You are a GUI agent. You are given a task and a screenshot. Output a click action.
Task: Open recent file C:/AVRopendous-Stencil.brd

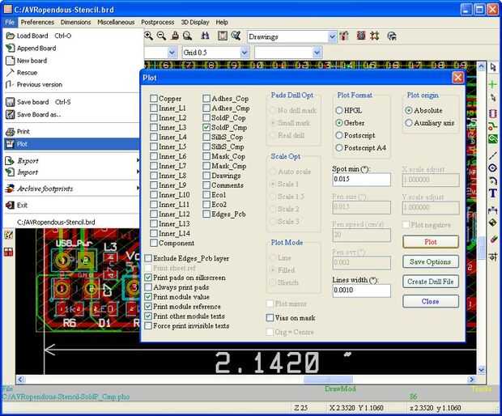pos(72,222)
